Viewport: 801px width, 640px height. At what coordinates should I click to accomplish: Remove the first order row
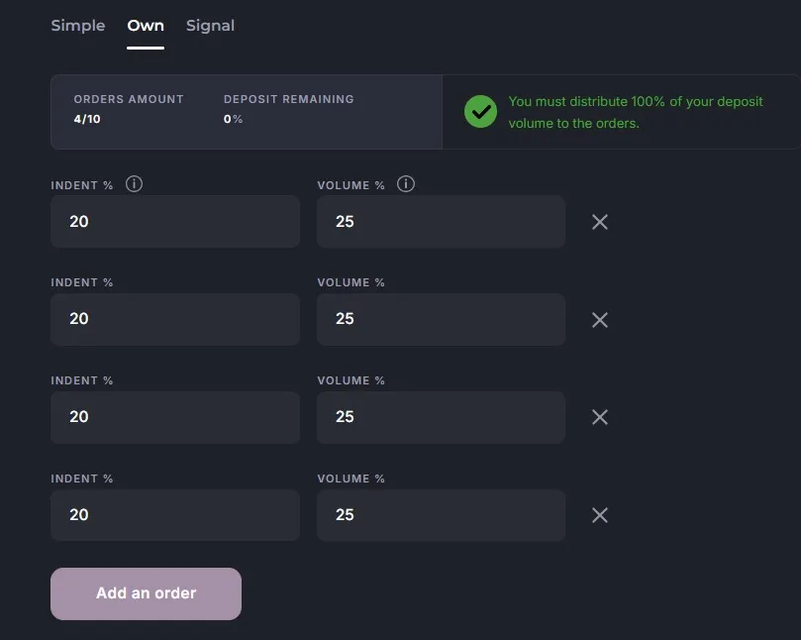tap(599, 222)
